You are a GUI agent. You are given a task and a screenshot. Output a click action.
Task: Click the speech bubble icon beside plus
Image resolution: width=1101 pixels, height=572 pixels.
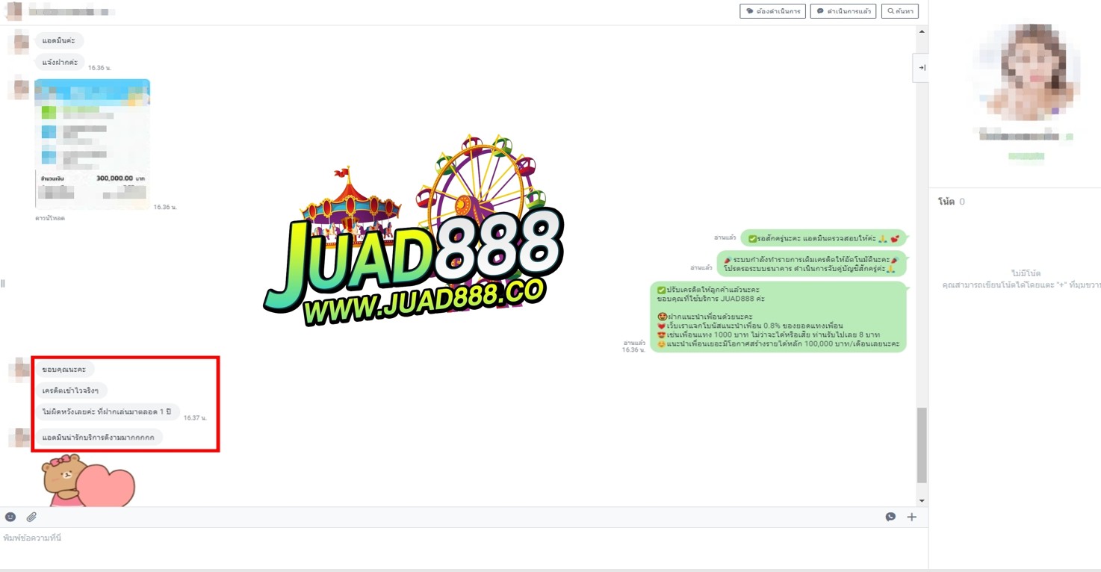click(x=890, y=517)
